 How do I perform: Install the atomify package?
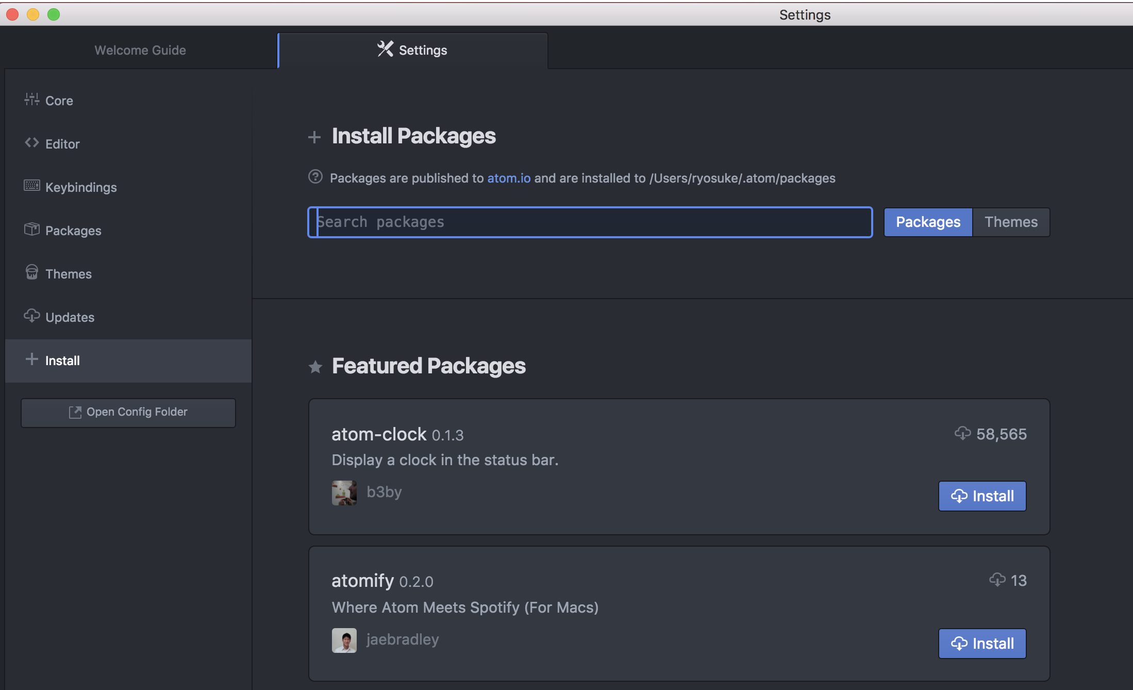pos(981,643)
